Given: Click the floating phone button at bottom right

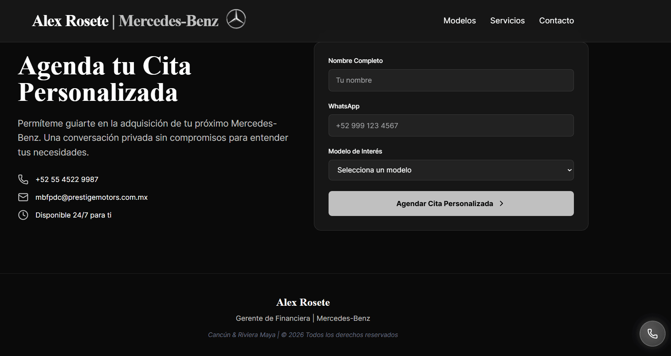Looking at the screenshot, I should (x=652, y=333).
